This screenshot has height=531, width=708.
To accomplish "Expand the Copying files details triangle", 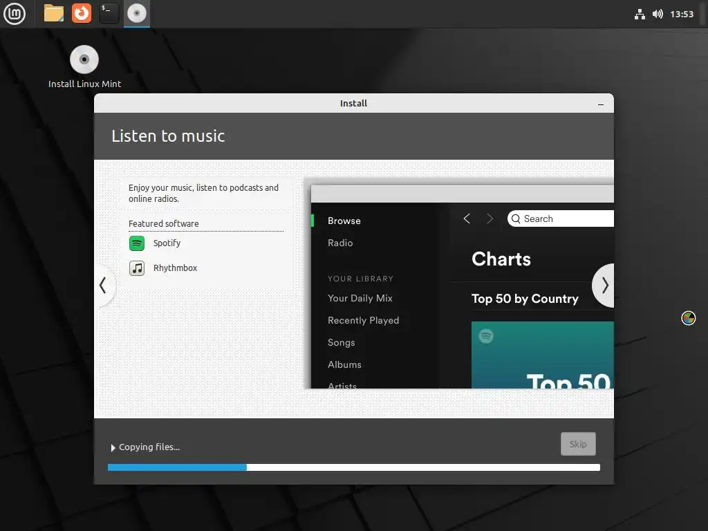I will [113, 448].
